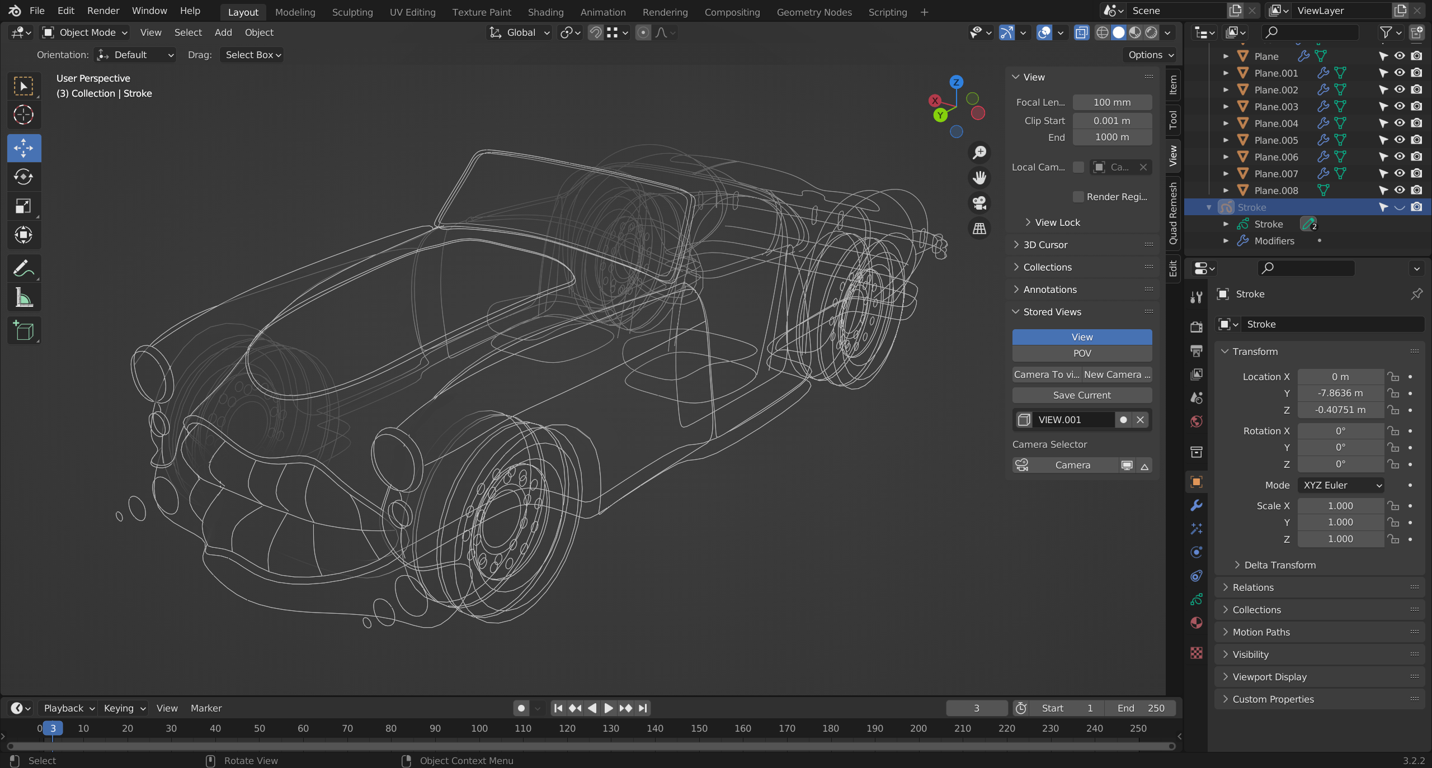Open the Render menu
Image resolution: width=1432 pixels, height=768 pixels.
103,11
